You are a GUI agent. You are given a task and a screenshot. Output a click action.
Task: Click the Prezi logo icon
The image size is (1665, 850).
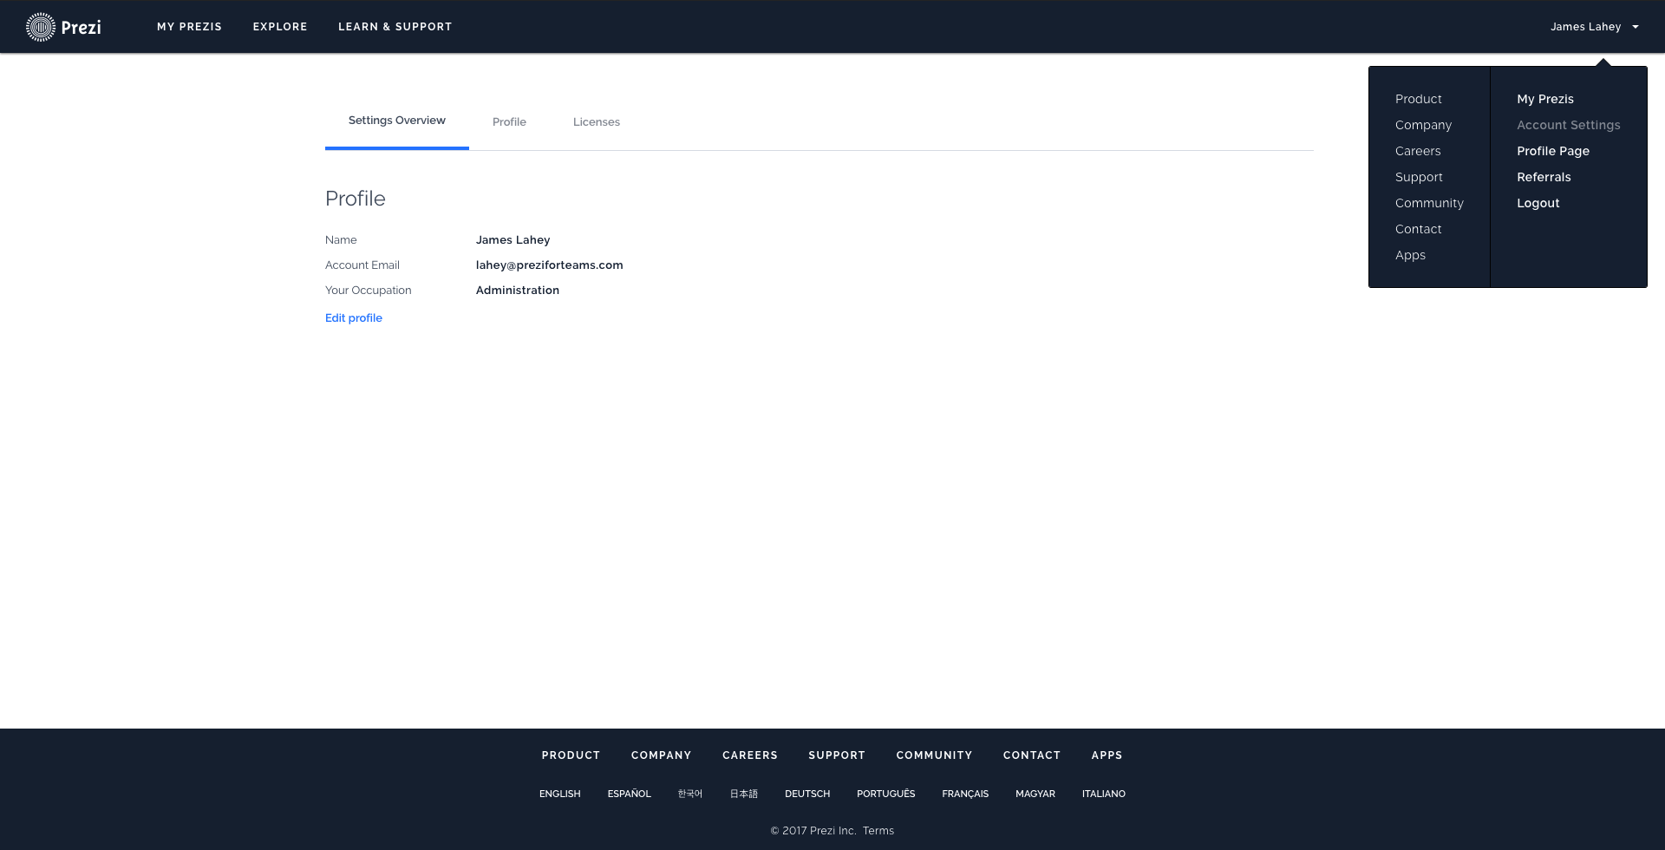41,27
